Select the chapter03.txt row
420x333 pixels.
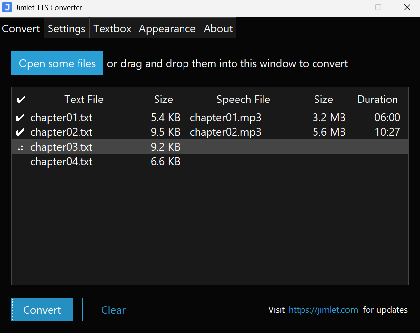pyautogui.click(x=61, y=147)
